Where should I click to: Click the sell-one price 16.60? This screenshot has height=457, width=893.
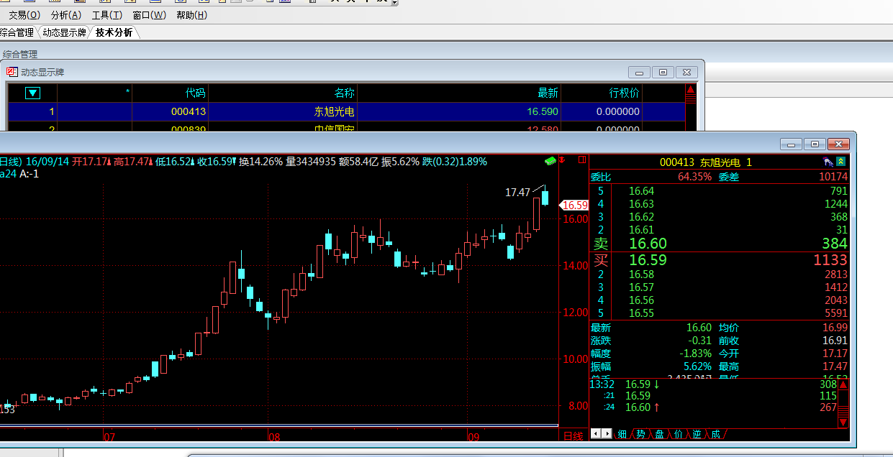click(648, 244)
